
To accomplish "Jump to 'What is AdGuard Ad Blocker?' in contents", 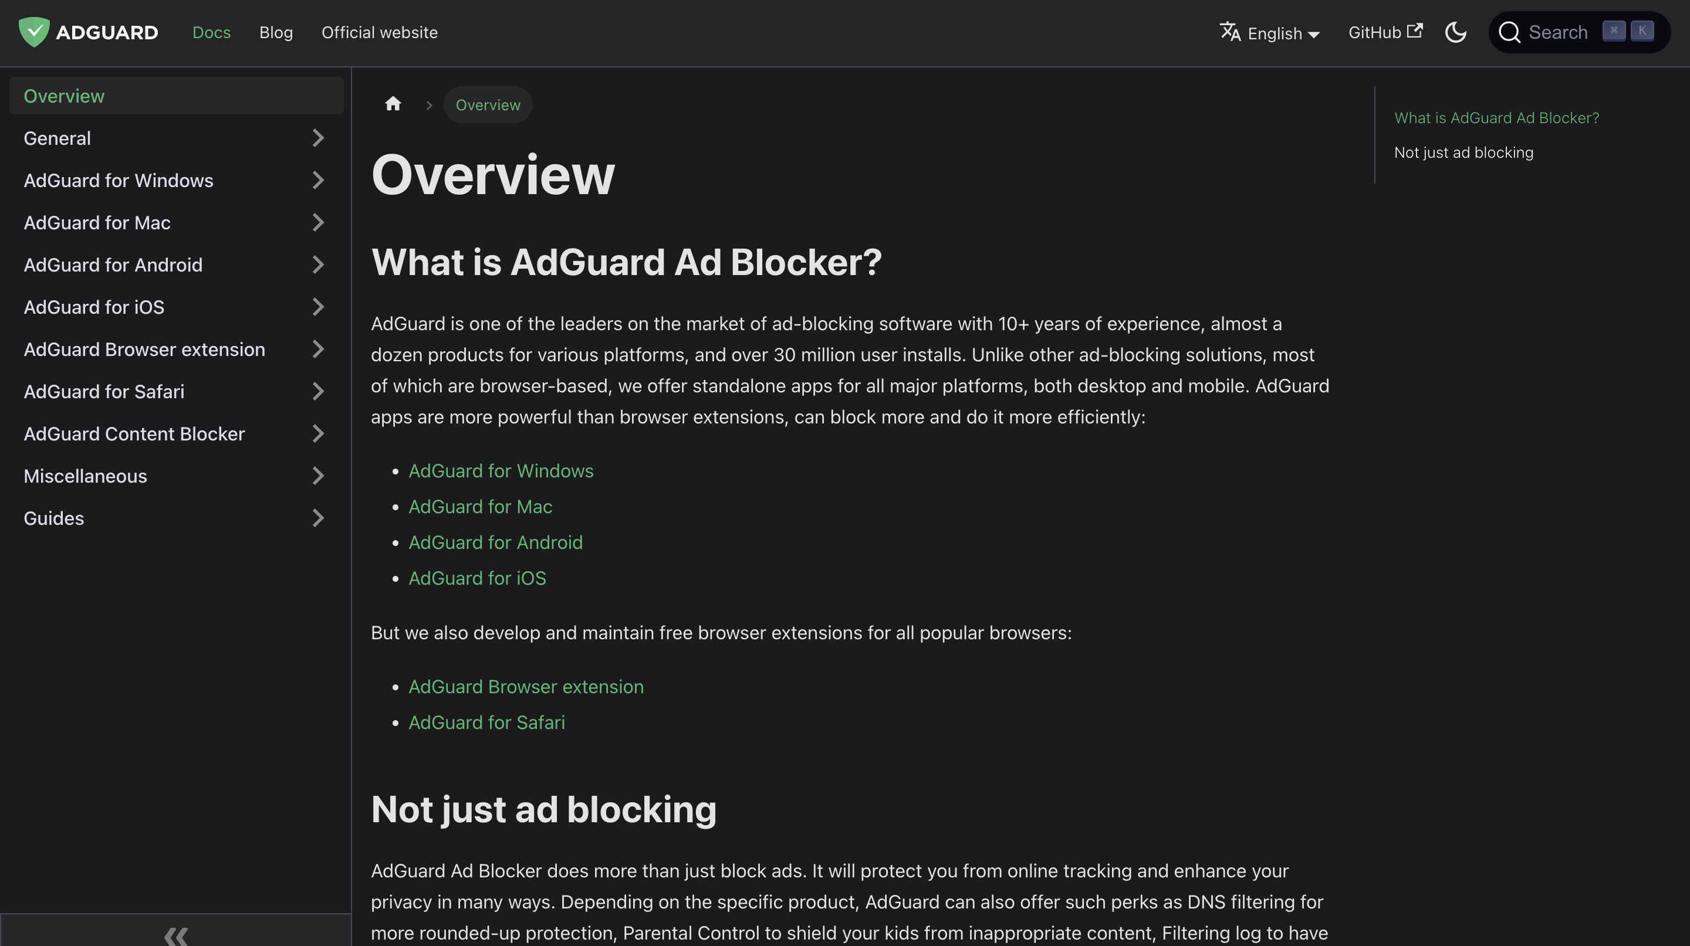I will click(1496, 118).
